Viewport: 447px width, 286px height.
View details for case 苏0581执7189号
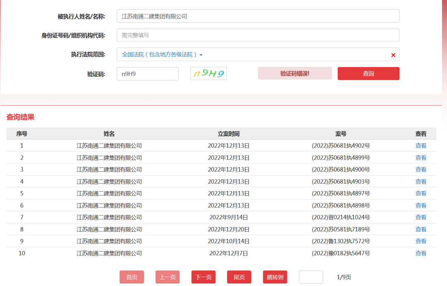[x=421, y=229]
